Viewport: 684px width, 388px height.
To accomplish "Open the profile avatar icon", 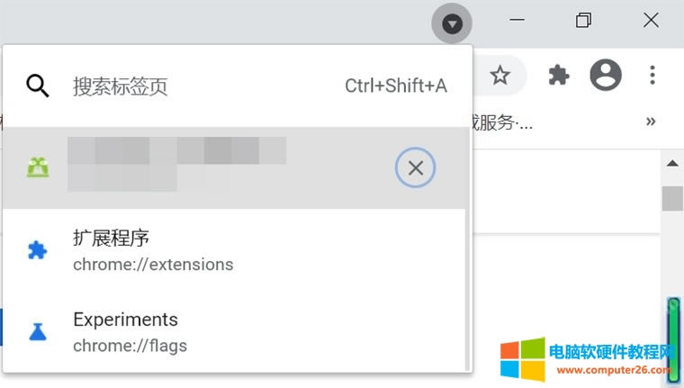I will [606, 76].
